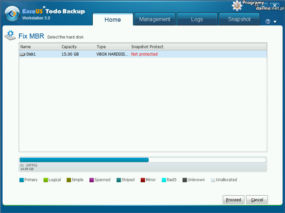Image resolution: width=285 pixels, height=213 pixels.
Task: Click the Snapshot Protect column header
Action: (198, 47)
